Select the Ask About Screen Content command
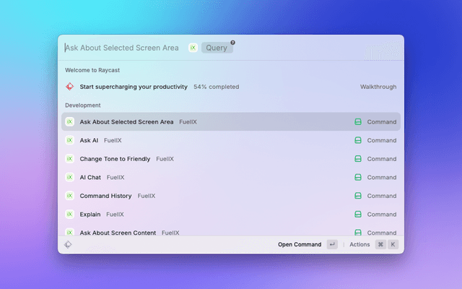Screen dimensions: 462x289 119,233
